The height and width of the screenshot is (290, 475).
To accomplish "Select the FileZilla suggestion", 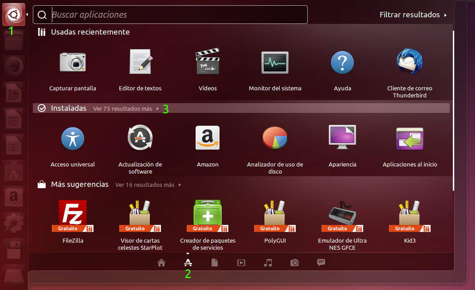I will [73, 216].
